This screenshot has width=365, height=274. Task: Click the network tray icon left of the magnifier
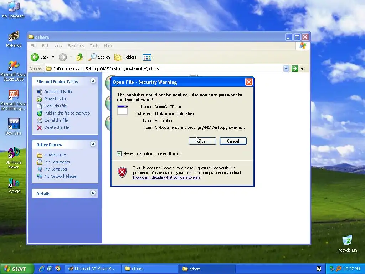(332, 269)
